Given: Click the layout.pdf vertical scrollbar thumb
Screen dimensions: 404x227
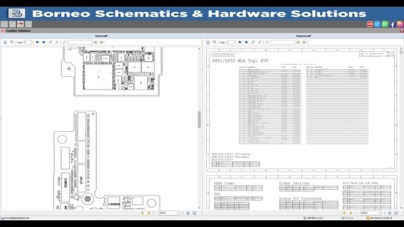Looking at the screenshot, I should 199,119.
